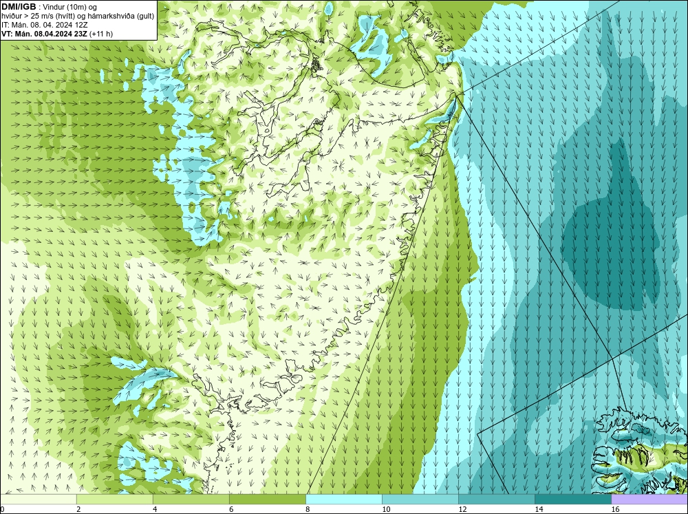Click the legend scale label '0'

(x=2, y=509)
